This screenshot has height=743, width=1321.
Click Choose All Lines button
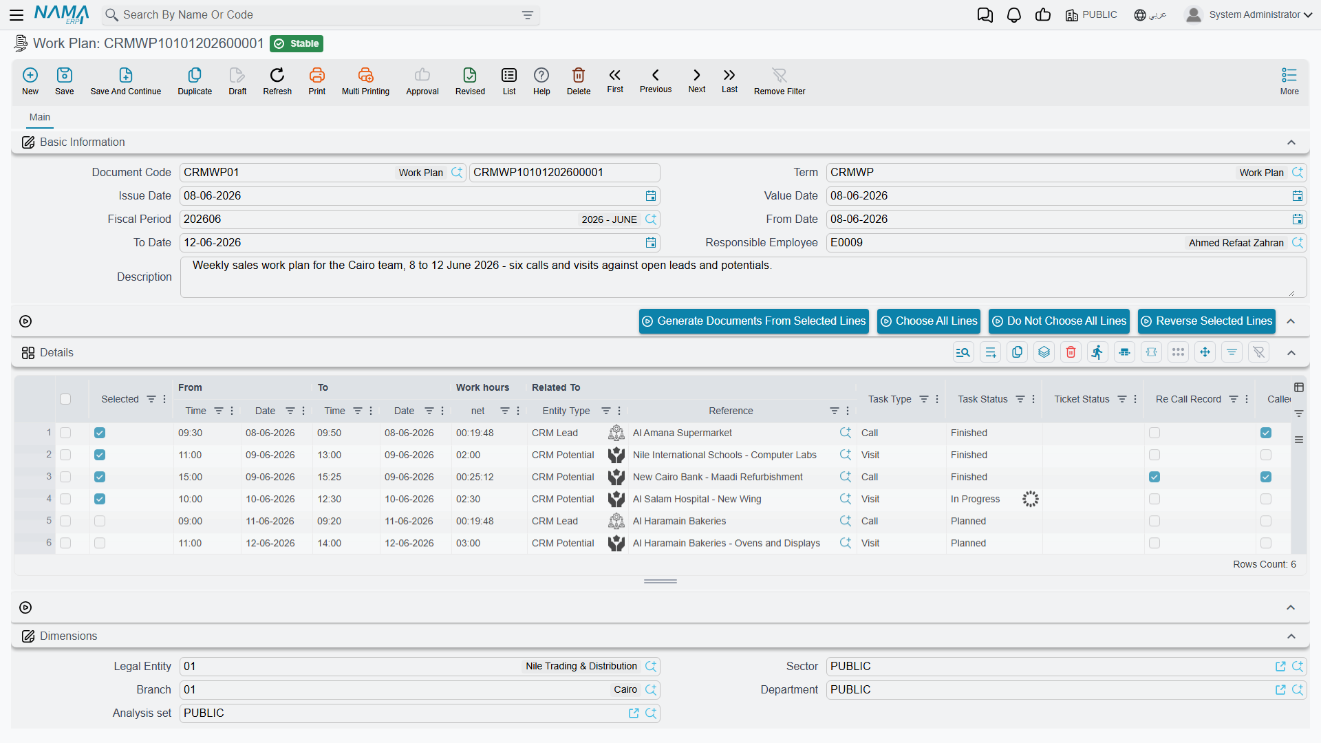[x=930, y=321]
